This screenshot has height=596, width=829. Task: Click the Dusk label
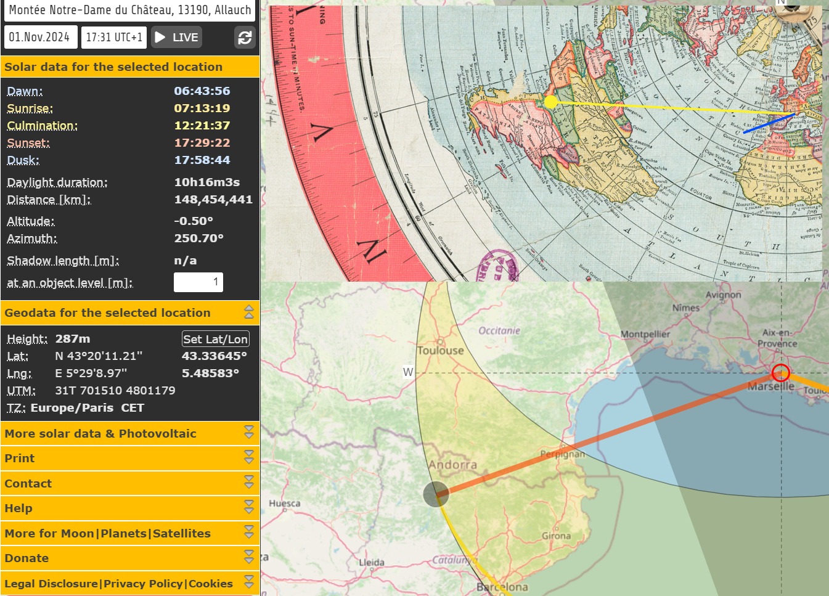(x=23, y=160)
